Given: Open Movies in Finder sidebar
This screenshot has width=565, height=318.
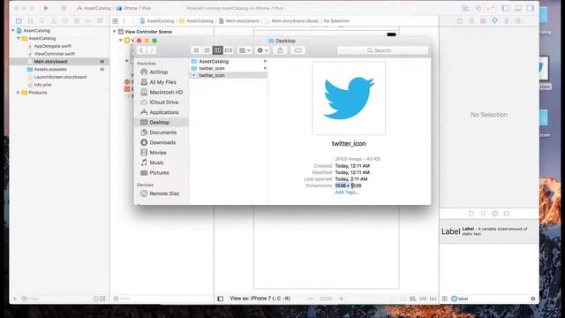Looking at the screenshot, I should pos(158,153).
